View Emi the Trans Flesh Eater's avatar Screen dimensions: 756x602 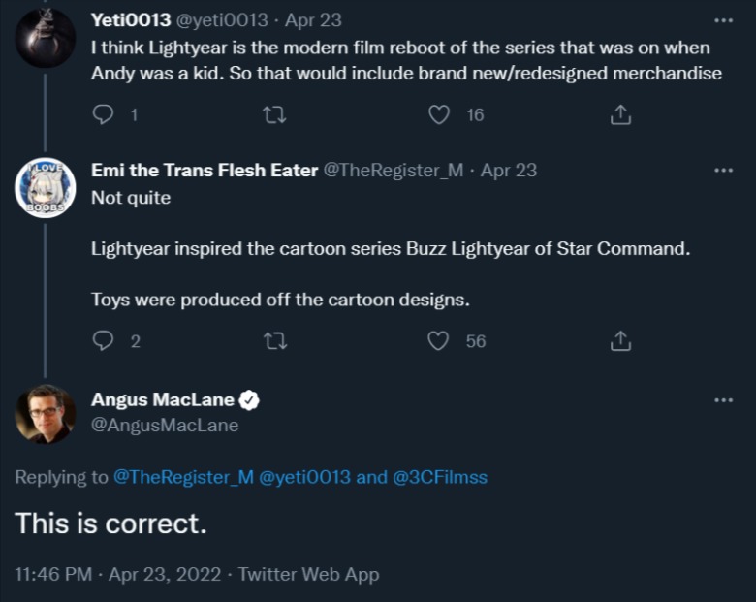pyautogui.click(x=45, y=188)
